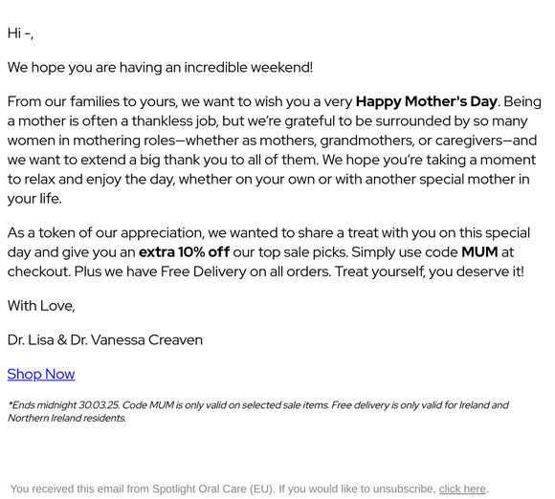This screenshot has height=499, width=555.
Task: Click the 'From our families to yours' phrase
Action: pos(92,101)
